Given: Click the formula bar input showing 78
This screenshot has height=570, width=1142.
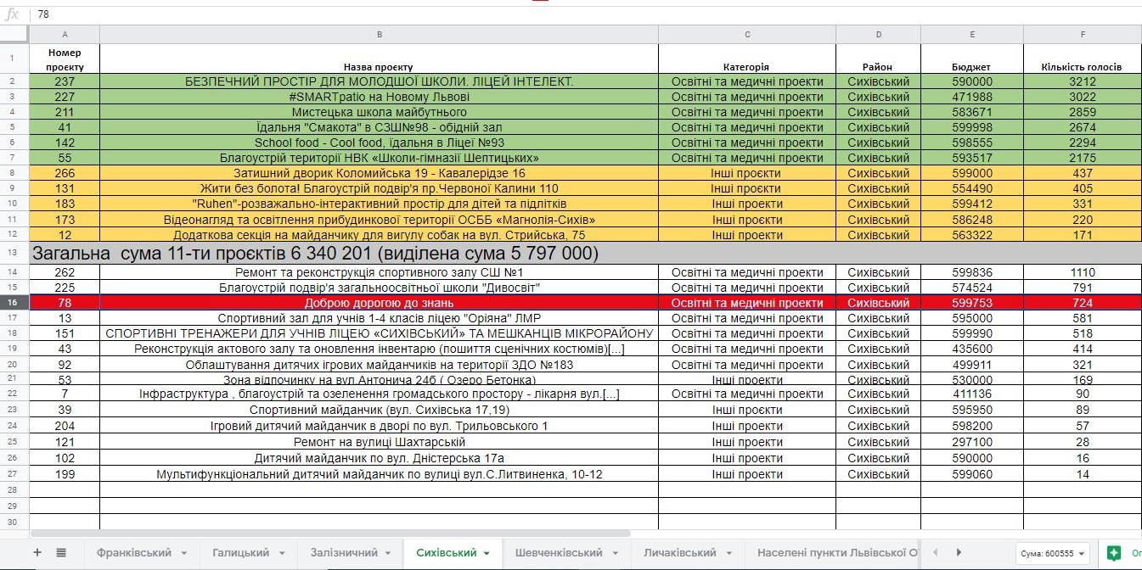Looking at the screenshot, I should pos(509,14).
